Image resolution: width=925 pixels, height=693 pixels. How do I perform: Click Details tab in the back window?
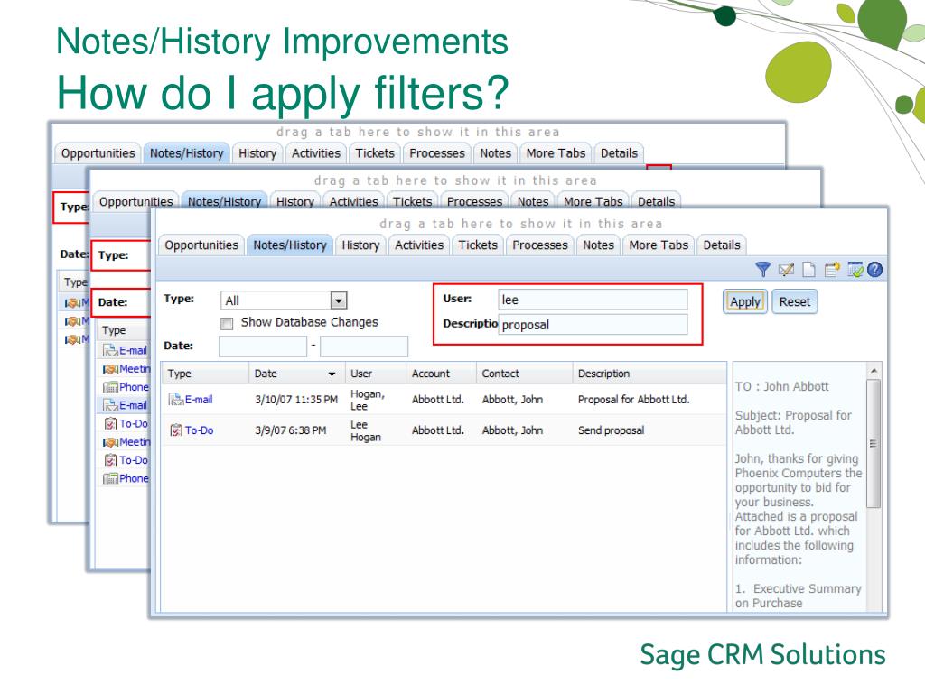[x=619, y=153]
